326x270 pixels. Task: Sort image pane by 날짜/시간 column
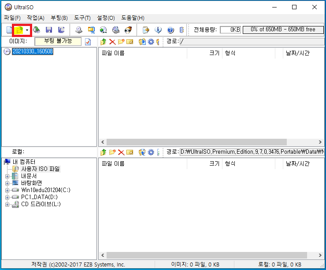point(304,53)
